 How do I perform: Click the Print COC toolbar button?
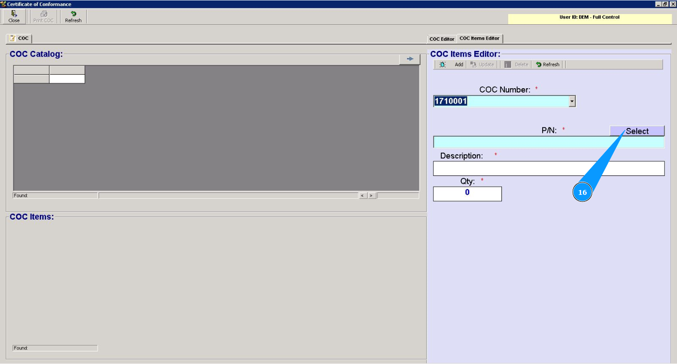coord(43,17)
